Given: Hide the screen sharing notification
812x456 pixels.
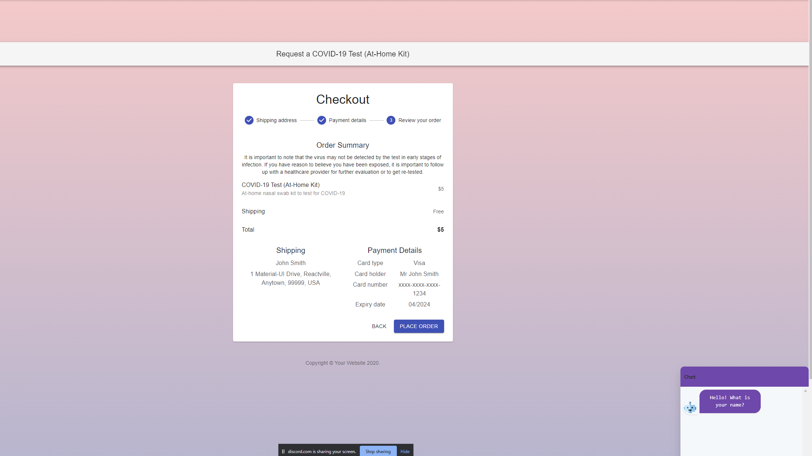Looking at the screenshot, I should 405,451.
